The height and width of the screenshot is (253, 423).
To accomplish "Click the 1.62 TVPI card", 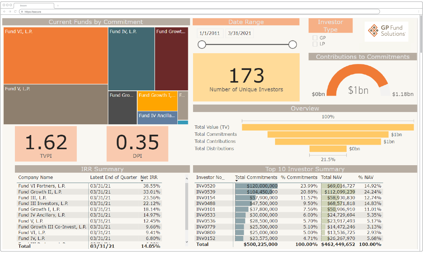I will 46,144.
